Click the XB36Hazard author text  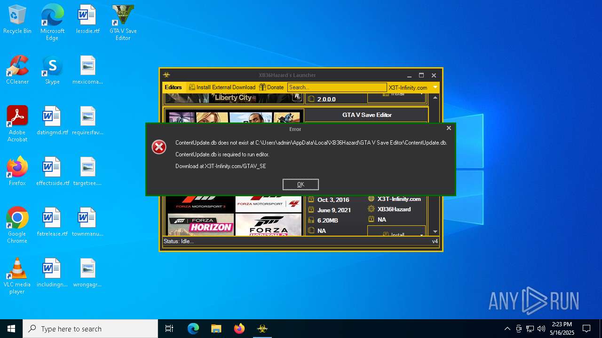point(394,209)
